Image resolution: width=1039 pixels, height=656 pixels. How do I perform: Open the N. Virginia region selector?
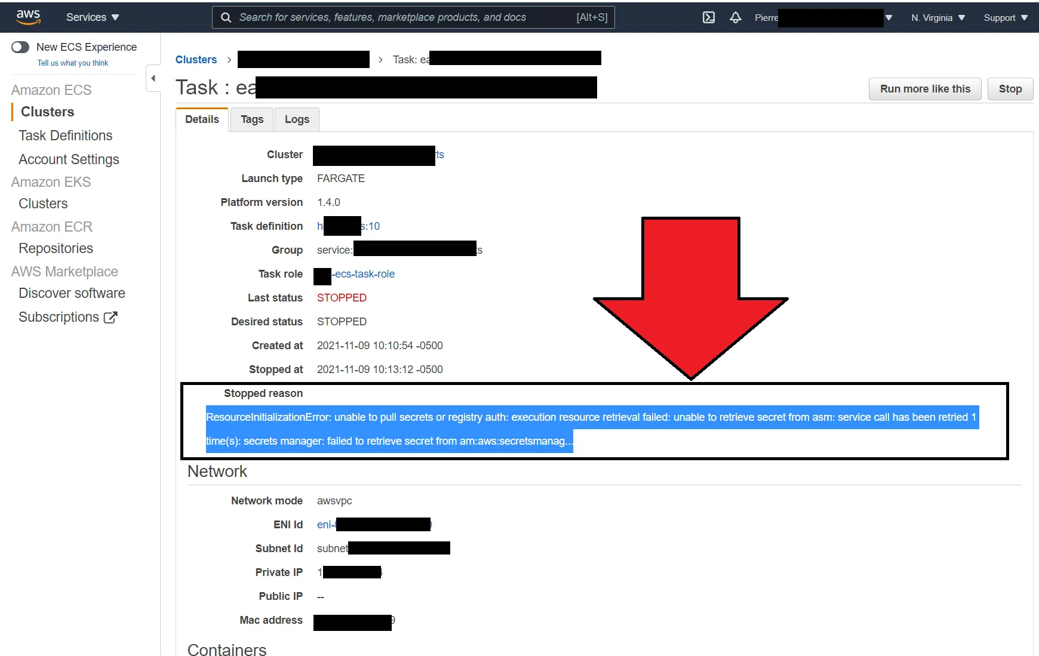pyautogui.click(x=938, y=17)
